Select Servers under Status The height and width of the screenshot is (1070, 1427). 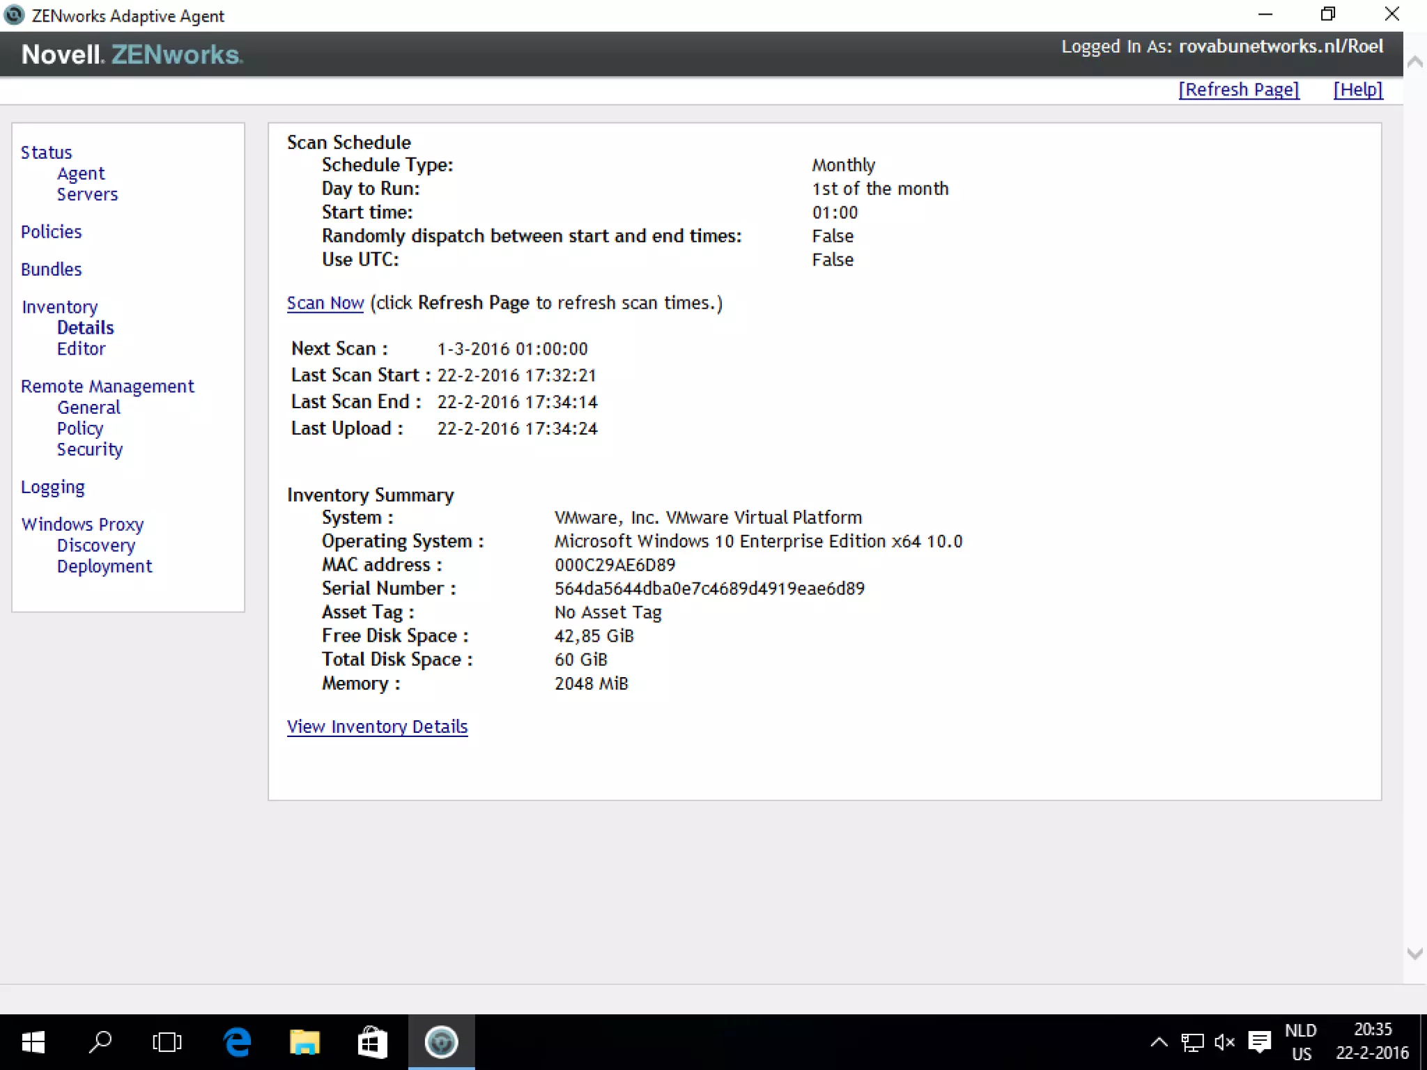pos(87,194)
